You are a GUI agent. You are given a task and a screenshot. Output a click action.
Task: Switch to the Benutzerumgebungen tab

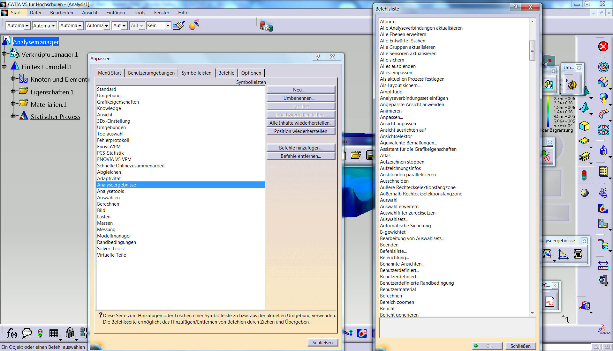151,73
